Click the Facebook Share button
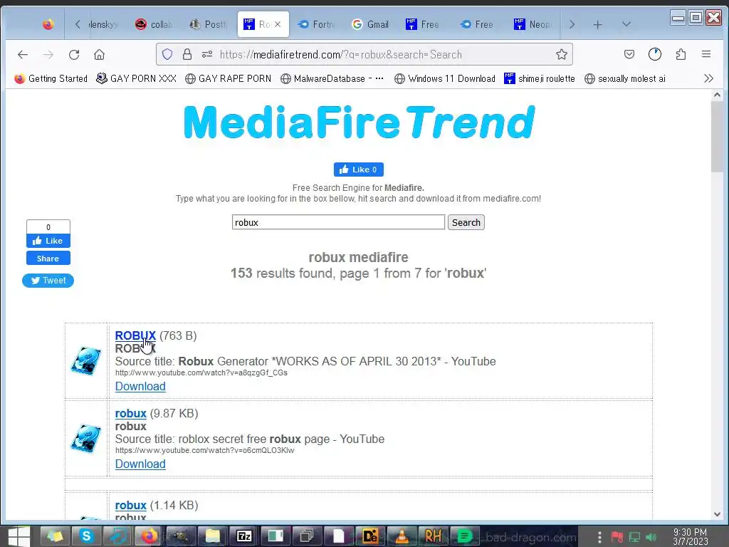729x547 pixels. point(48,258)
